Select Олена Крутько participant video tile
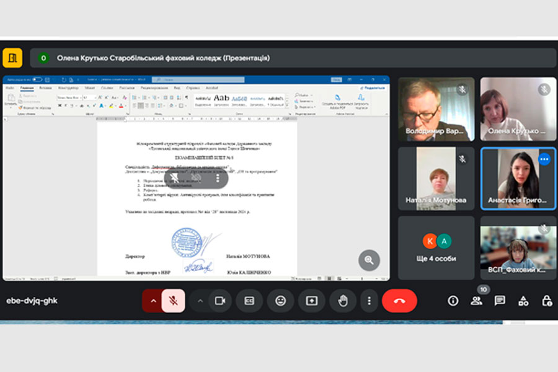 (x=518, y=109)
